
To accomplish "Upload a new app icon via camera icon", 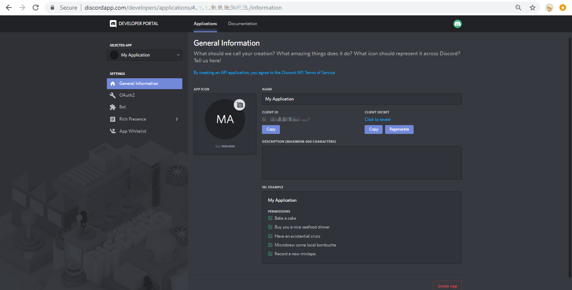I will coord(239,105).
